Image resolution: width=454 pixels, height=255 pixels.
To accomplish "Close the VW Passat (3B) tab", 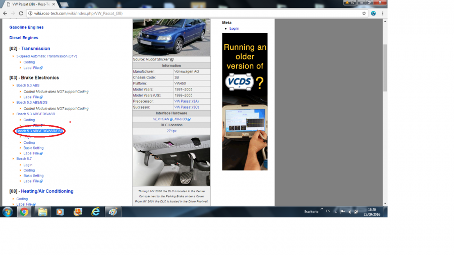I will pyautogui.click(x=53, y=5).
